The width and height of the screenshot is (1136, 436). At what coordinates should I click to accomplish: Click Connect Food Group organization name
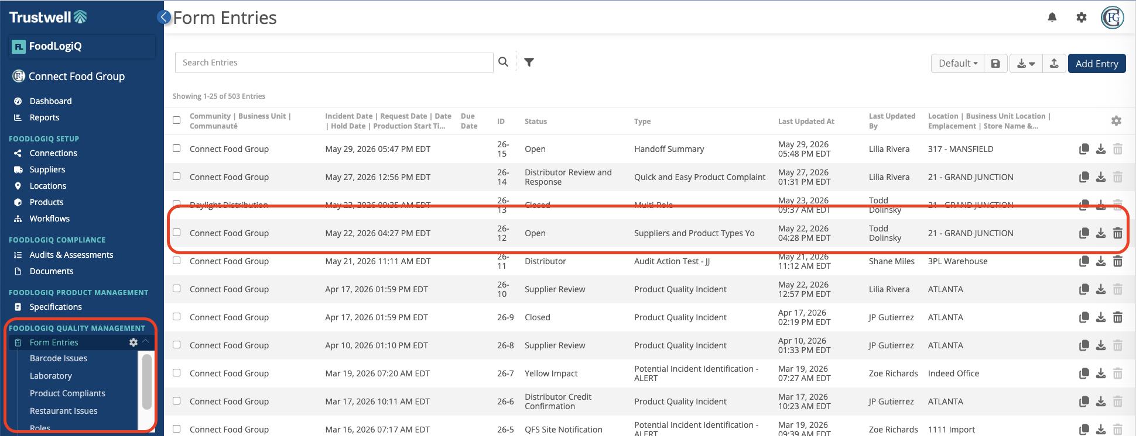[x=77, y=77]
